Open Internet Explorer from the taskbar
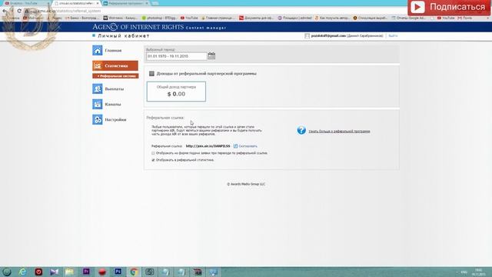492x277 pixels. [22, 272]
